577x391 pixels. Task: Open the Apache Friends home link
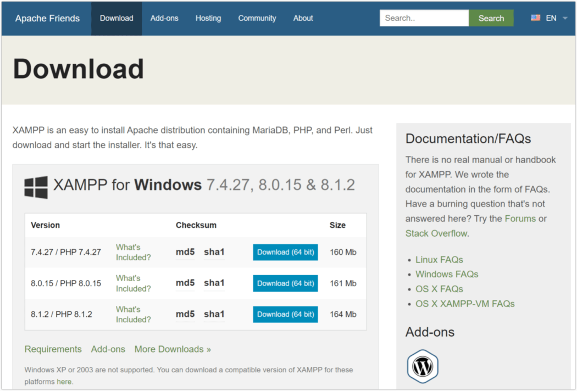[x=47, y=18]
